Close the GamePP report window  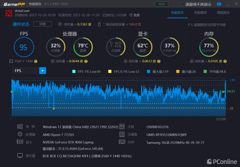[236, 4]
